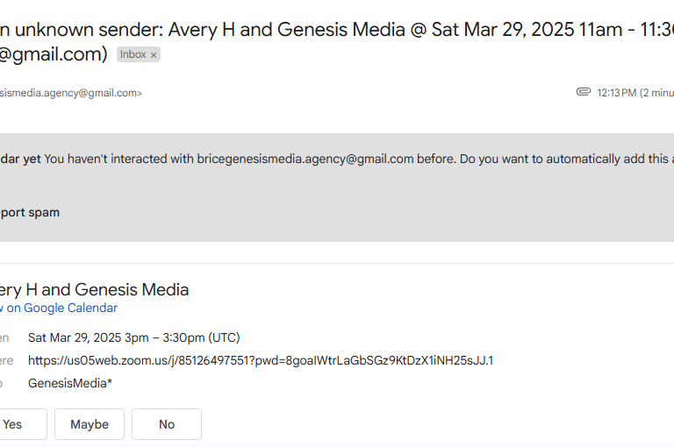This screenshot has height=447, width=674.
Task: Click the event title Genesis Media heading
Action: pyautogui.click(x=95, y=289)
